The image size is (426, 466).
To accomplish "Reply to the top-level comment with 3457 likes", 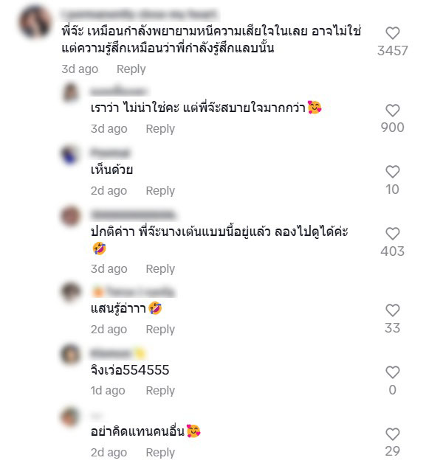I will pyautogui.click(x=131, y=69).
